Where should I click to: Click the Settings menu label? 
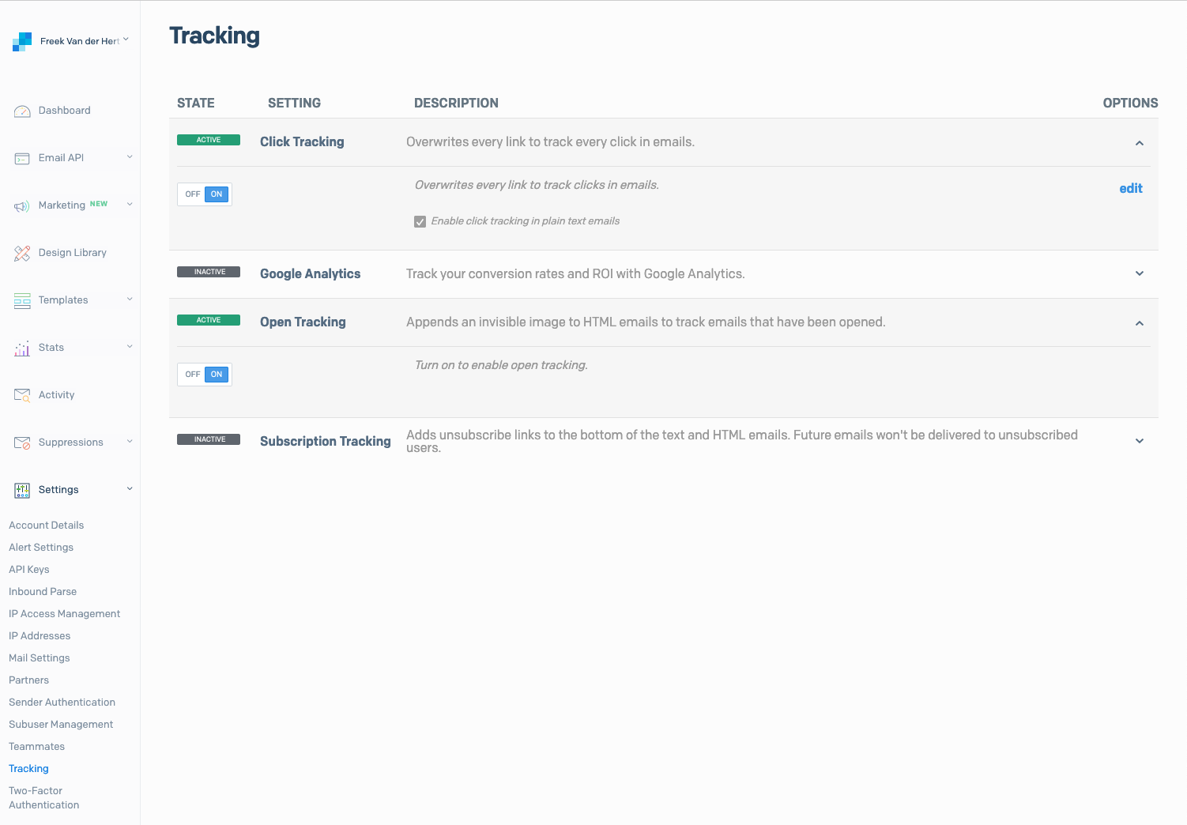click(58, 490)
